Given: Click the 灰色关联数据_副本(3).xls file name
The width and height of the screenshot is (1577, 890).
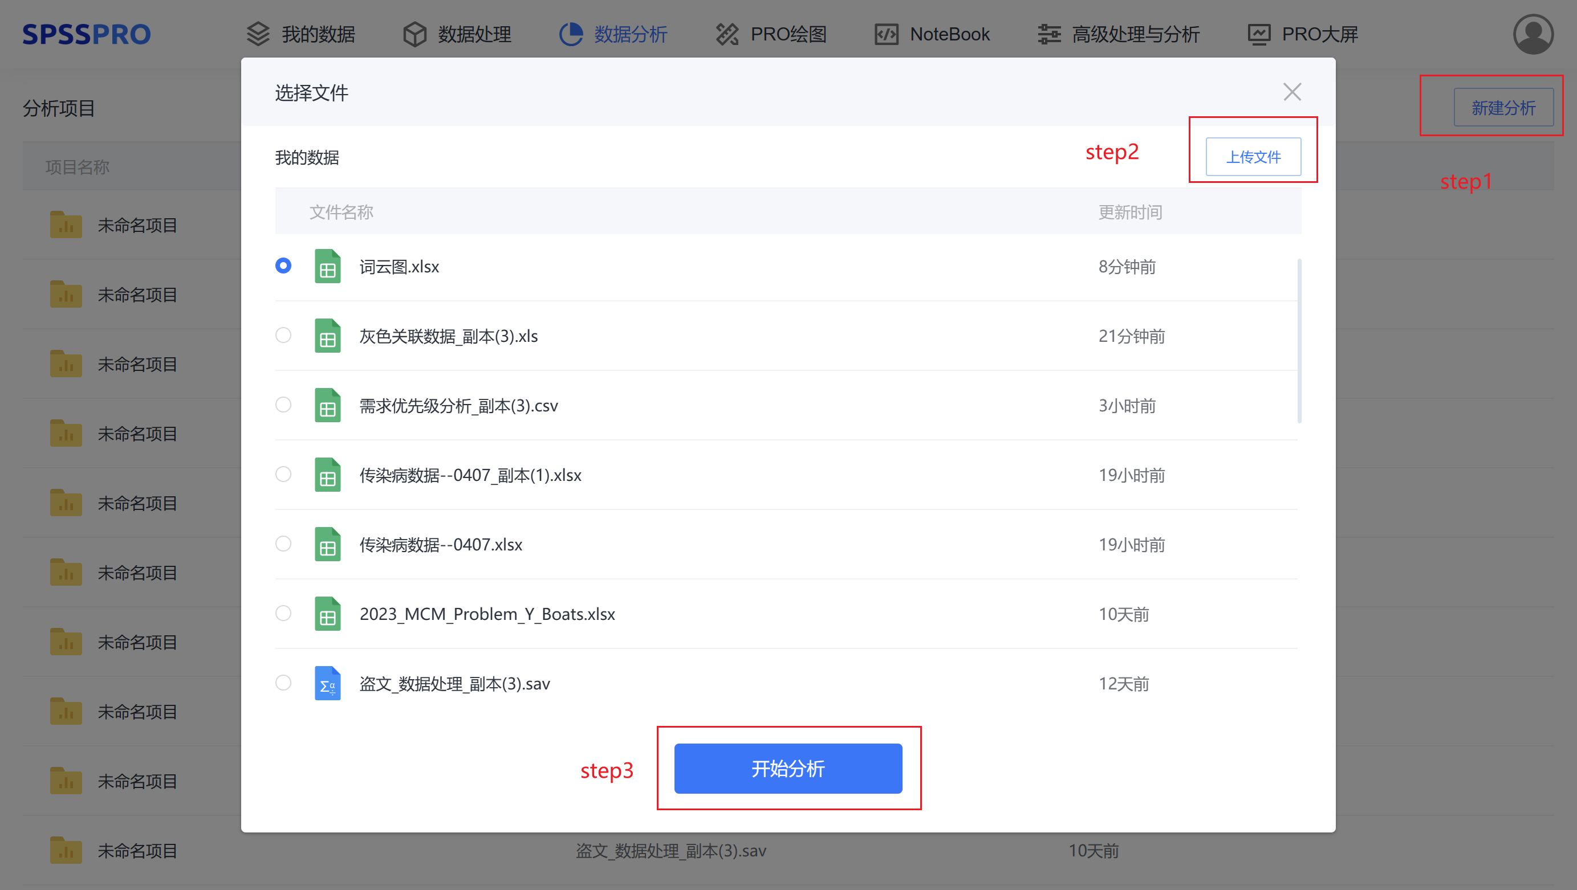Looking at the screenshot, I should 449,336.
